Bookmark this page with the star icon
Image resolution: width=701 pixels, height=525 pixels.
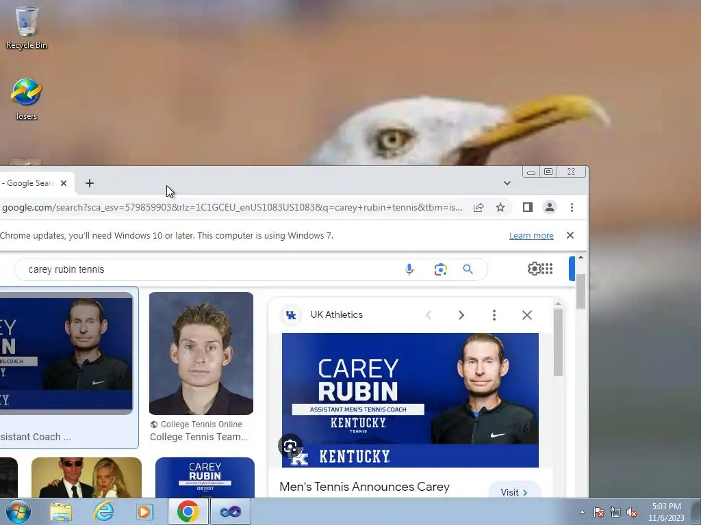(500, 208)
